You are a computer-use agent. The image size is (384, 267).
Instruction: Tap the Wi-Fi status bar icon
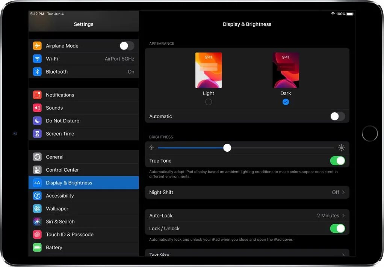[x=333, y=14]
